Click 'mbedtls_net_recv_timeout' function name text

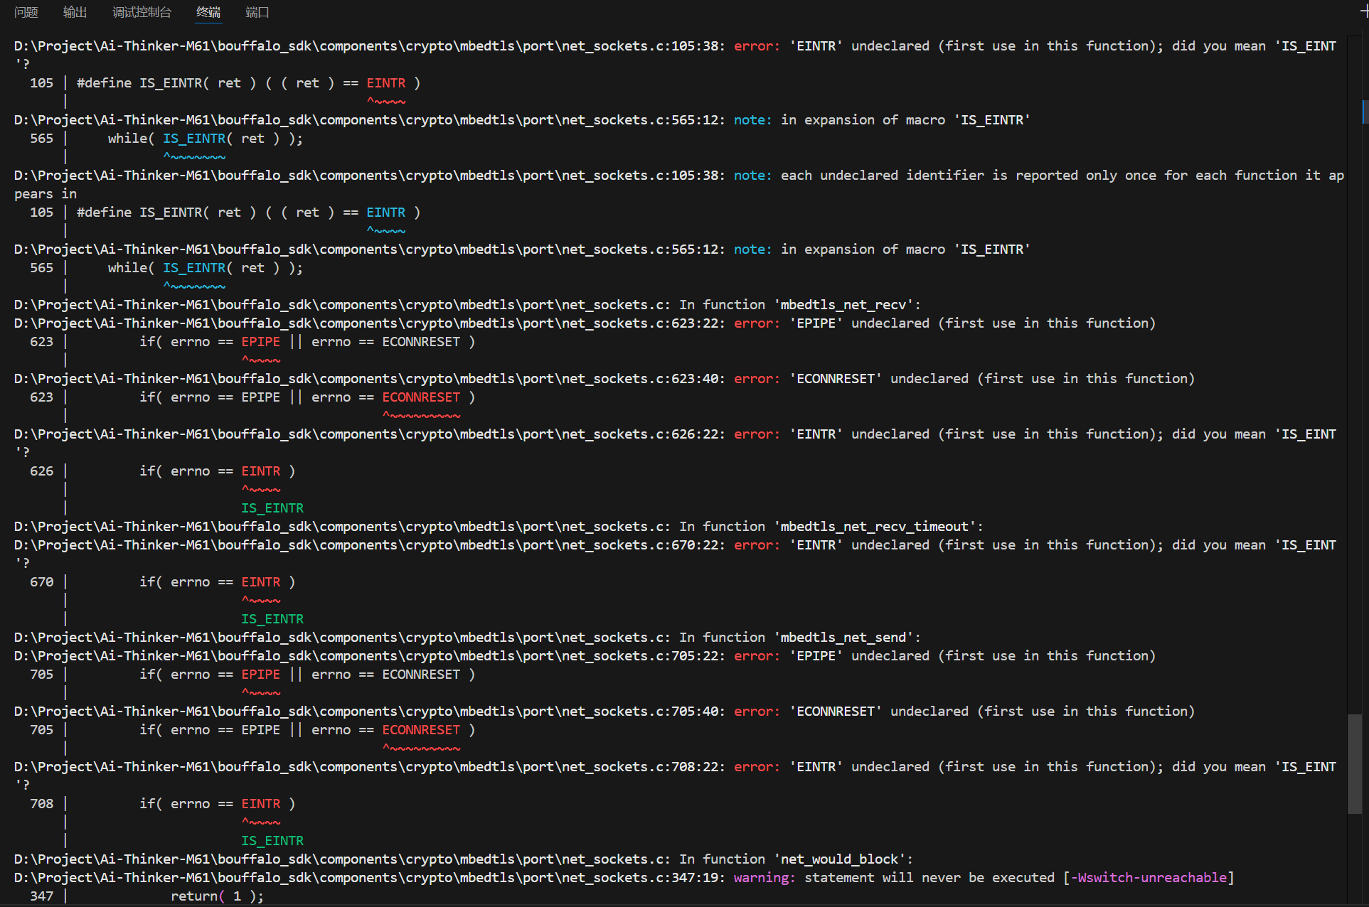[875, 526]
